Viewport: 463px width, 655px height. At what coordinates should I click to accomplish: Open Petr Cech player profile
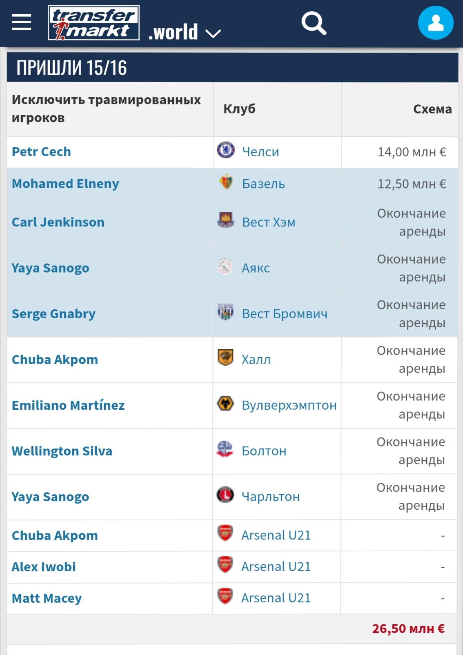point(41,152)
